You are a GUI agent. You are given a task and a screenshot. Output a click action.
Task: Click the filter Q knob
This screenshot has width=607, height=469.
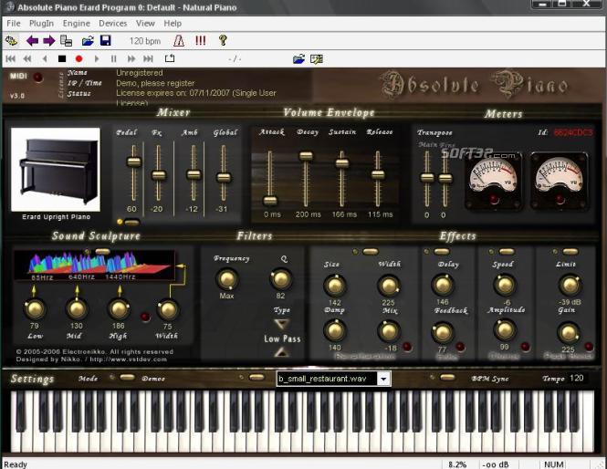[280, 279]
